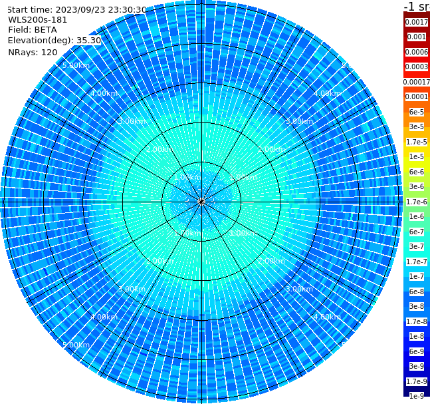Viewport: 430px width, 404px height.
Task: Click the lower-left 5.00km range ring label
Action: coord(76,345)
